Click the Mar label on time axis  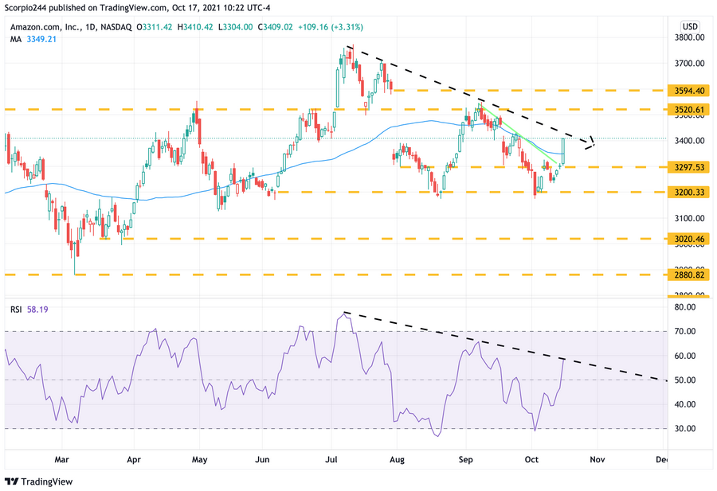(61, 459)
